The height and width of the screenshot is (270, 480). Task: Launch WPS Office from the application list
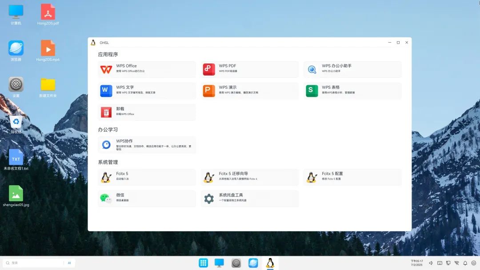tap(147, 69)
